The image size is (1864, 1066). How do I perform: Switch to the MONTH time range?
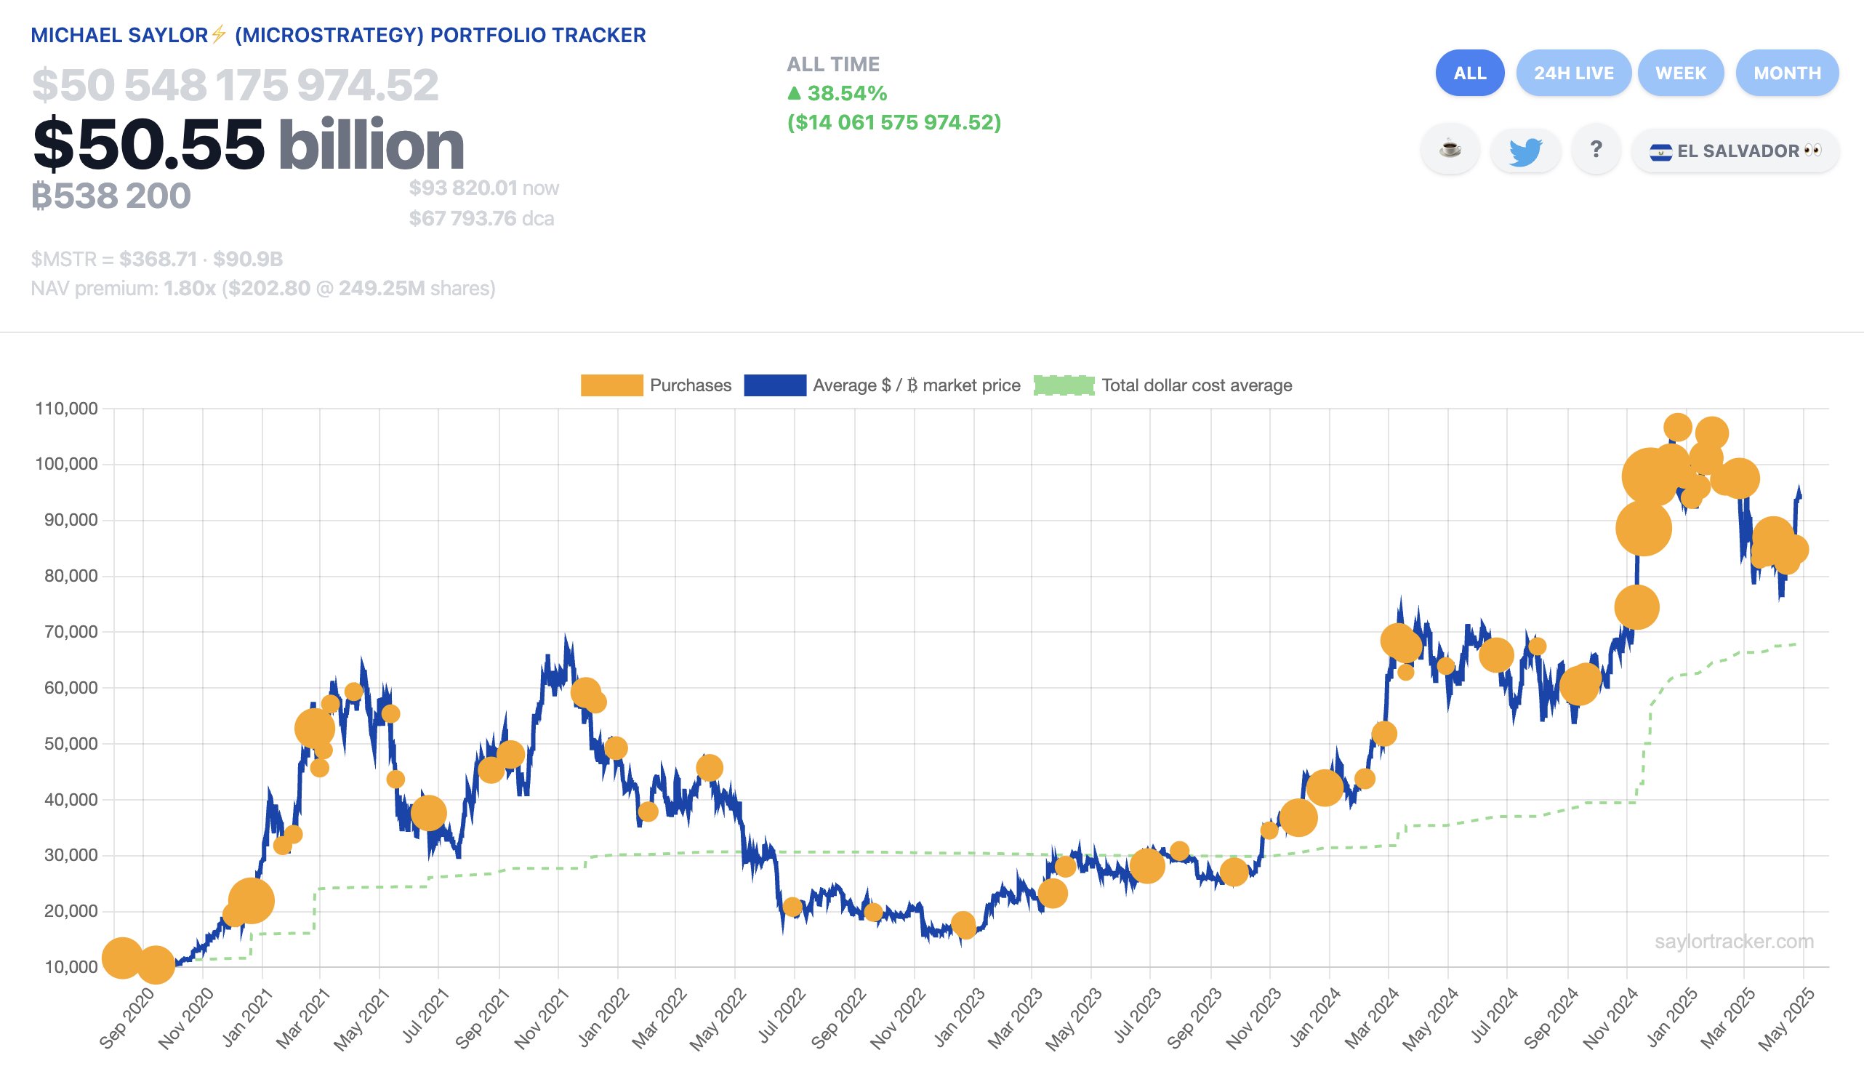[x=1785, y=73]
